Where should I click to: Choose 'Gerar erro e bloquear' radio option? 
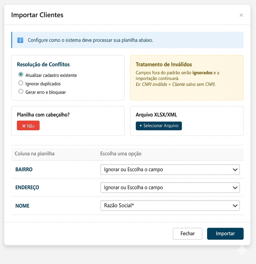[x=21, y=92]
